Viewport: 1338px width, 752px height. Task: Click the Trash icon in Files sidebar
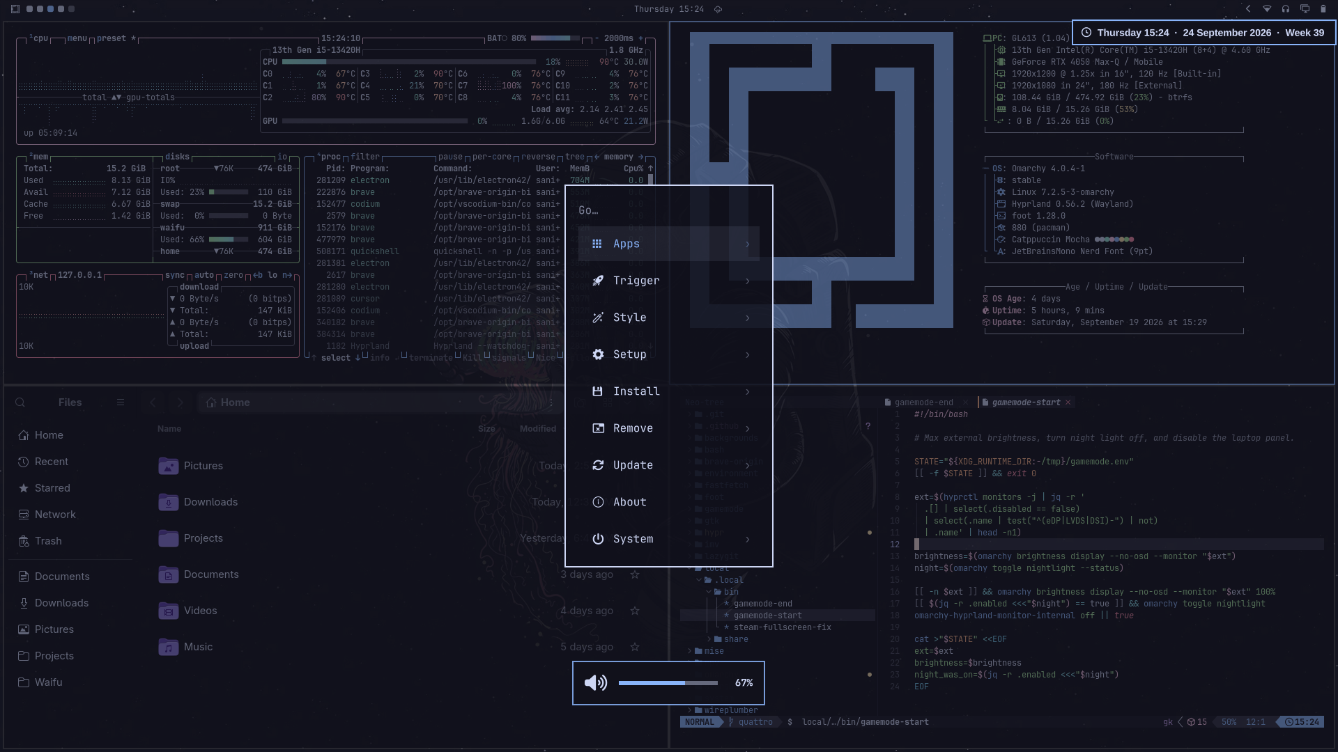24,541
